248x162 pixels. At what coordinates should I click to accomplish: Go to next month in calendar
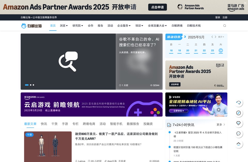(215, 37)
